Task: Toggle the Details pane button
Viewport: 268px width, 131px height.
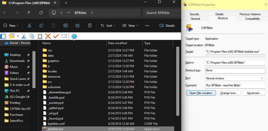Action: pos(167,26)
